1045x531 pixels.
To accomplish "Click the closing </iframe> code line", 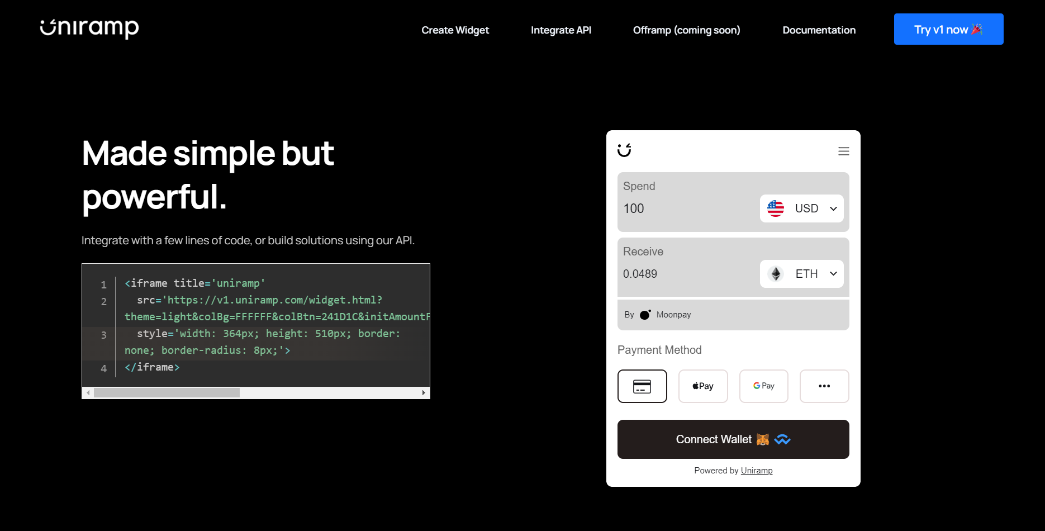I will tap(152, 367).
